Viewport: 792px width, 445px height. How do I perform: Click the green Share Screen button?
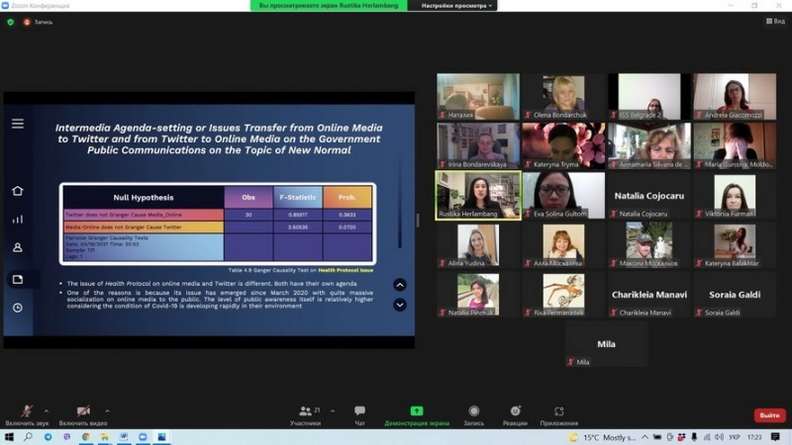[x=417, y=414]
